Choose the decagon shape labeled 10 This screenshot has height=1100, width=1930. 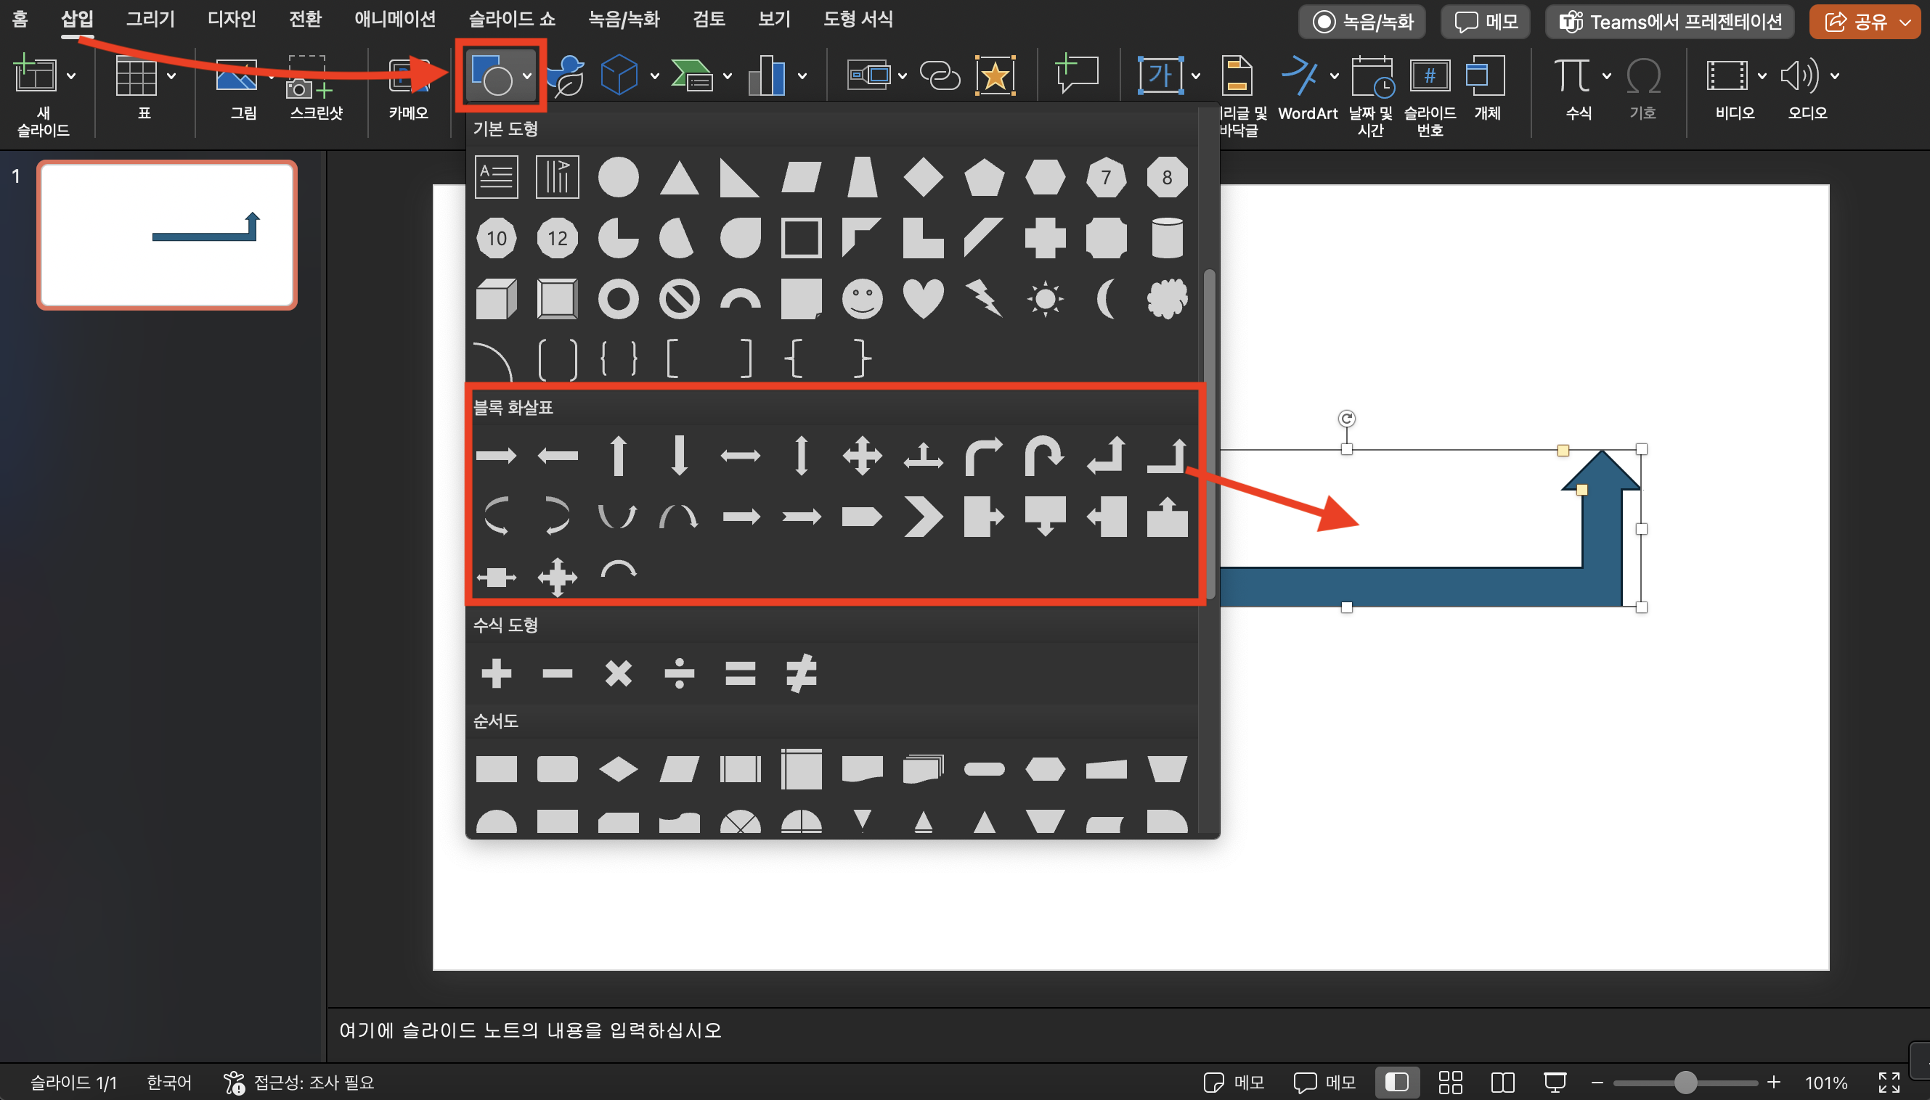pyautogui.click(x=496, y=239)
